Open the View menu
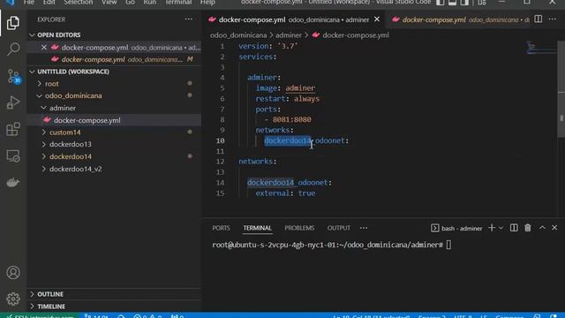The width and height of the screenshot is (565, 318). [109, 2]
